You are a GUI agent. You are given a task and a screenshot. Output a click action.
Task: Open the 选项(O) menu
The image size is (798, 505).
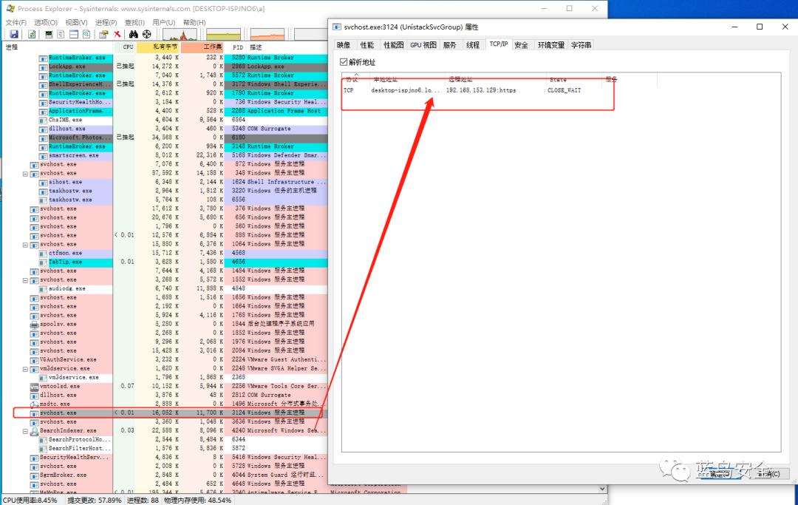pos(46,22)
